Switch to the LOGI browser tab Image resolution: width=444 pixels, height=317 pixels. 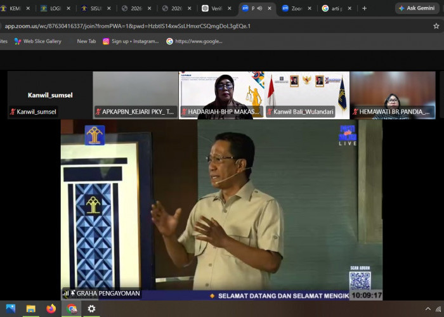55,8
